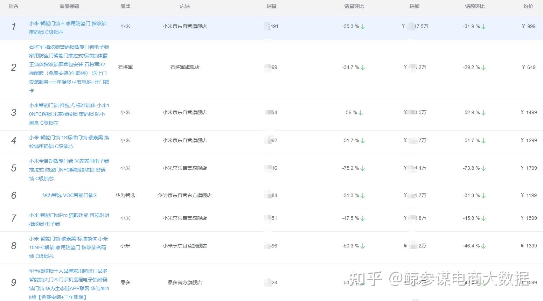Click the 品牌 column header

click(x=125, y=6)
